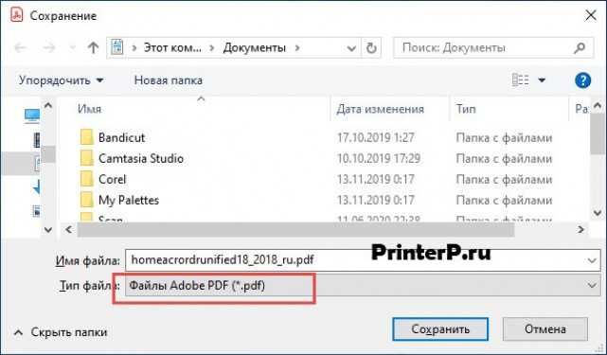
Task: Select the Bandicut folder icon
Action: pyautogui.click(x=87, y=137)
